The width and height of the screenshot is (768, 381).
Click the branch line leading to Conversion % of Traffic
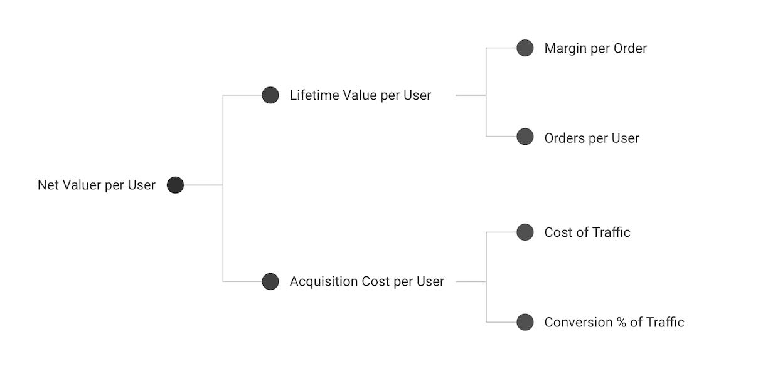click(501, 322)
